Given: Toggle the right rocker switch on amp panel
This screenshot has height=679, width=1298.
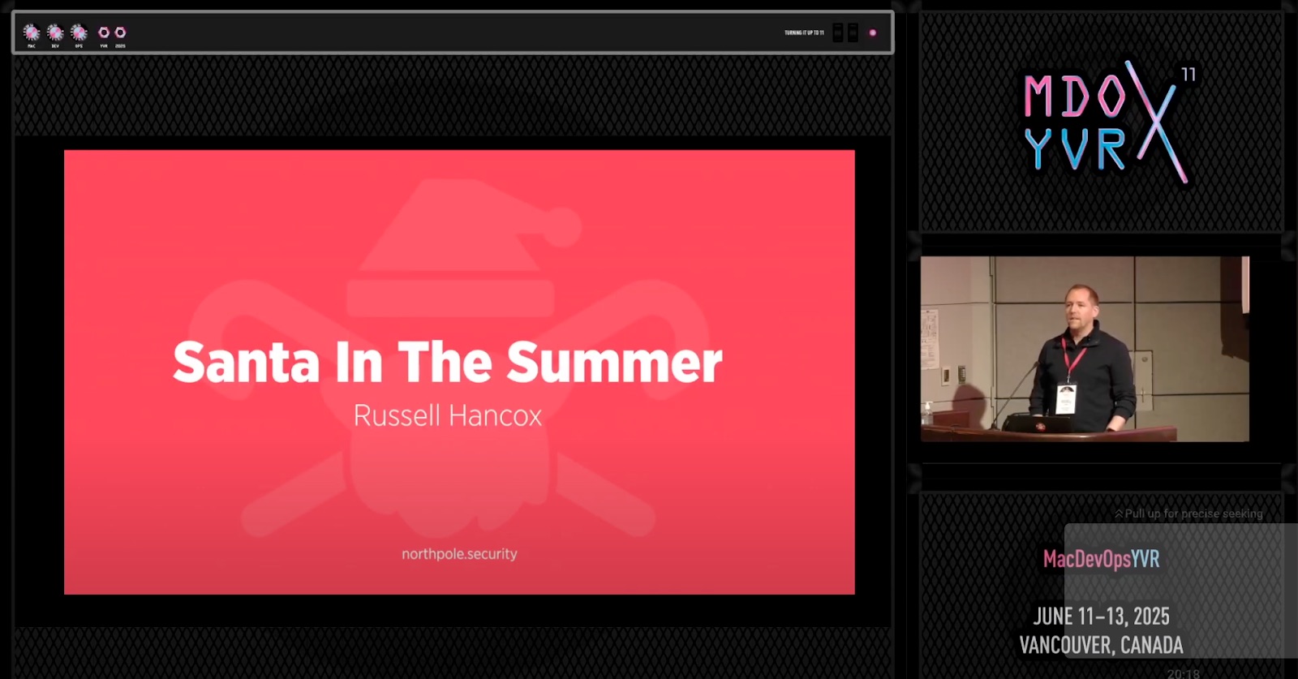Looking at the screenshot, I should point(853,32).
